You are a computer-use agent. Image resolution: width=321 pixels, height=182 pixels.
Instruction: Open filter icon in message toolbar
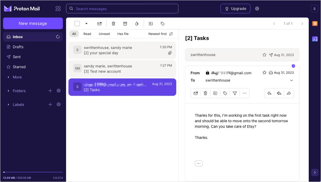[x=235, y=93]
